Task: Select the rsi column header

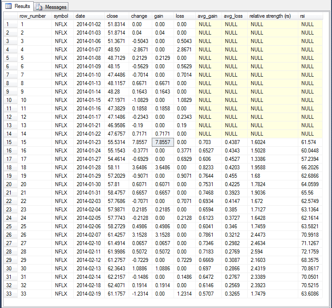Action: pos(310,16)
